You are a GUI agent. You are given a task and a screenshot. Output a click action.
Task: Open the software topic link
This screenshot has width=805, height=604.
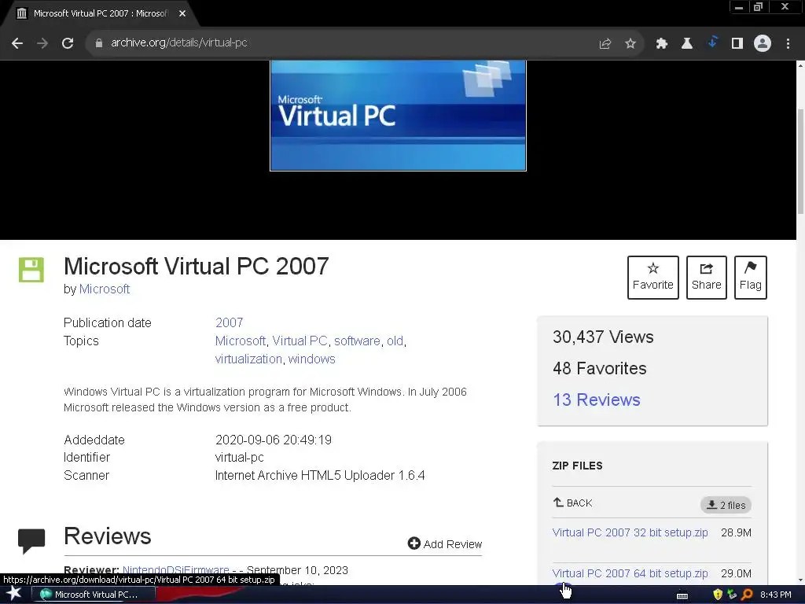pyautogui.click(x=357, y=341)
